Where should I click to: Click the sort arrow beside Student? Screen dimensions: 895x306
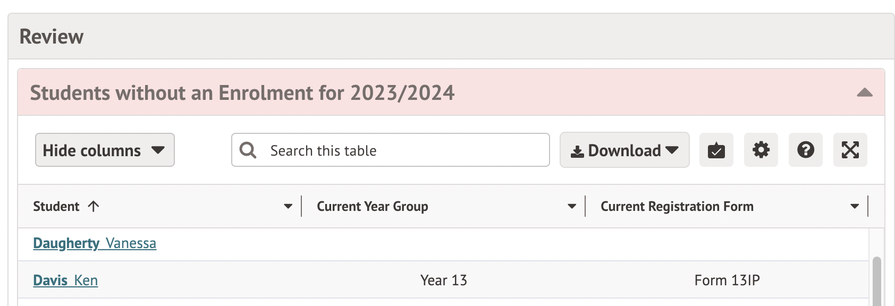(x=94, y=206)
